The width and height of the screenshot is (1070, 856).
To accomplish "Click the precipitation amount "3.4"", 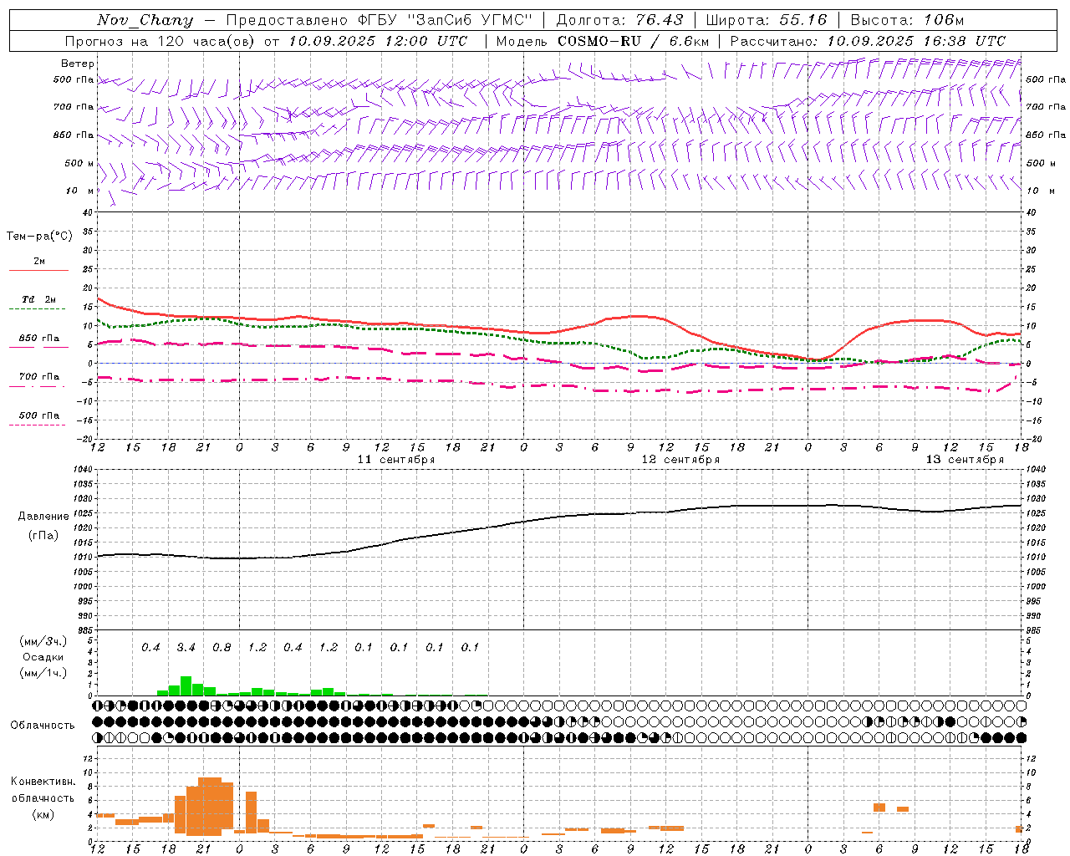I will 186,648.
